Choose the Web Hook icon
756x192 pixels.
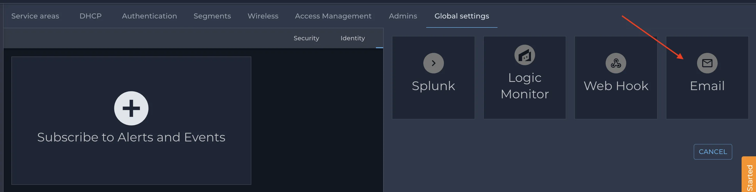coord(616,63)
